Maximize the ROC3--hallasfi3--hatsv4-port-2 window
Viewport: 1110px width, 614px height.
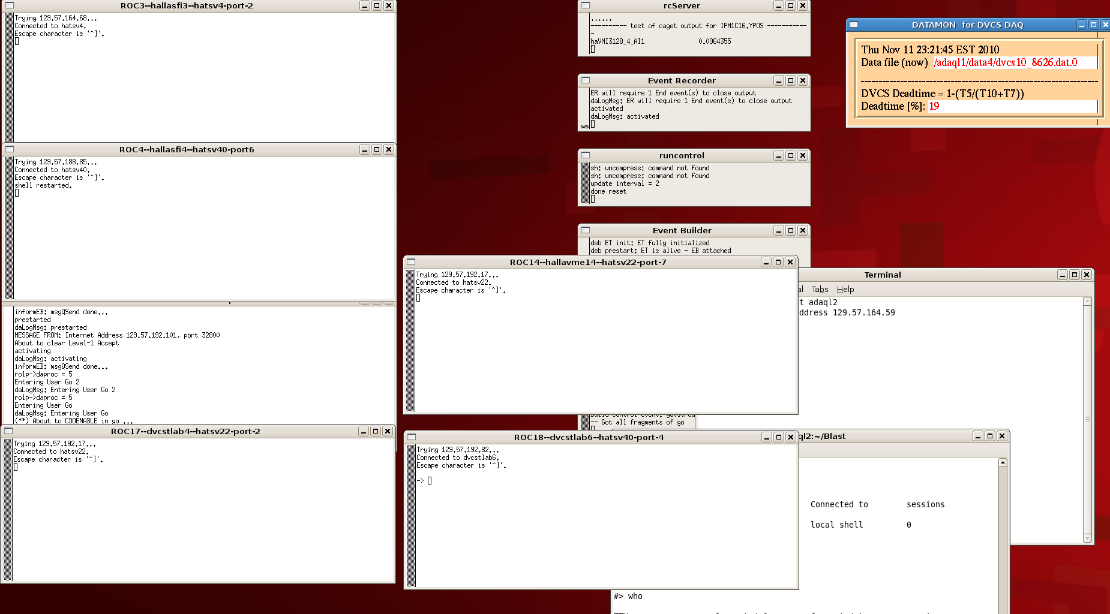coord(377,5)
